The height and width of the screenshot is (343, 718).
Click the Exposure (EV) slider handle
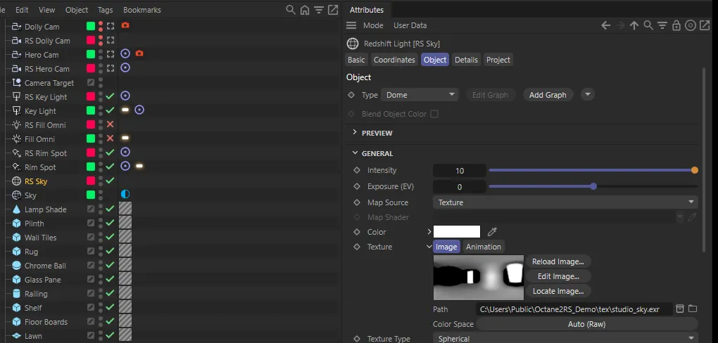coord(593,186)
